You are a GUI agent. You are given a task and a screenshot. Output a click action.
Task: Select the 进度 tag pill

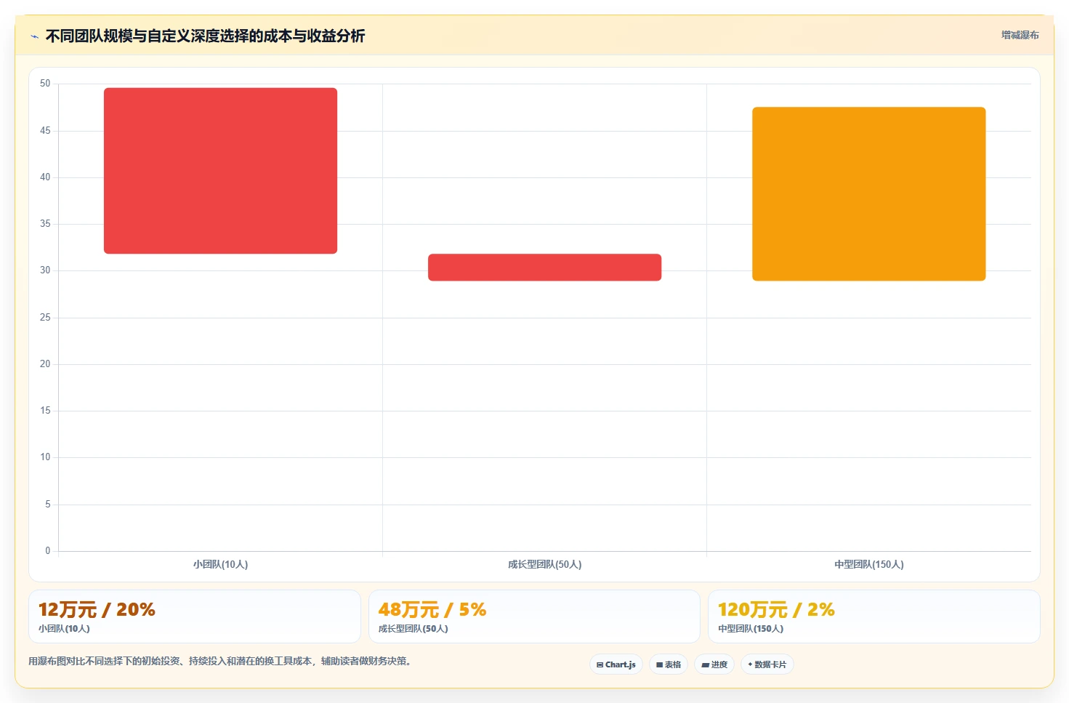[714, 664]
